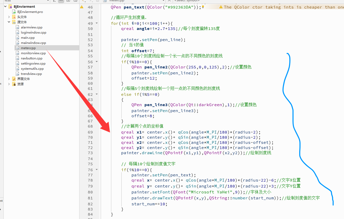Screen dimensions: 344x219
Task: Expand the 界面文件 folder
Action: click(x=9, y=79)
